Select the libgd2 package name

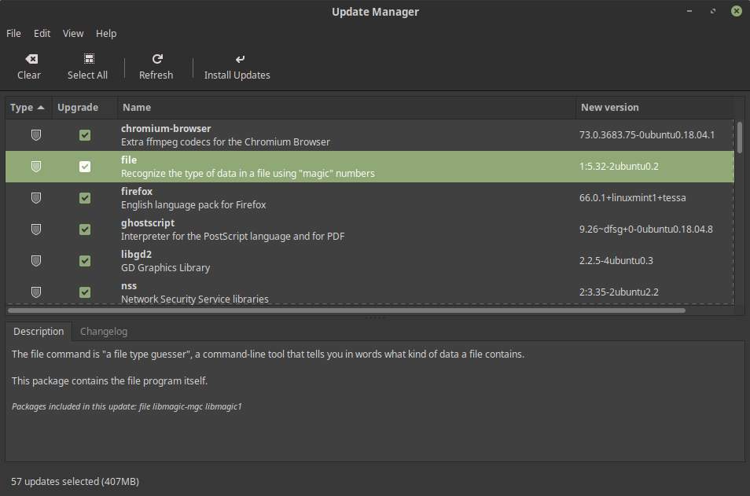tap(136, 255)
